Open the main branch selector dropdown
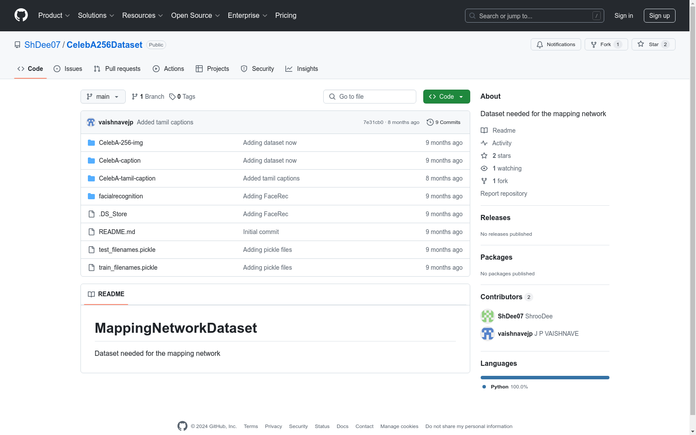 103,97
